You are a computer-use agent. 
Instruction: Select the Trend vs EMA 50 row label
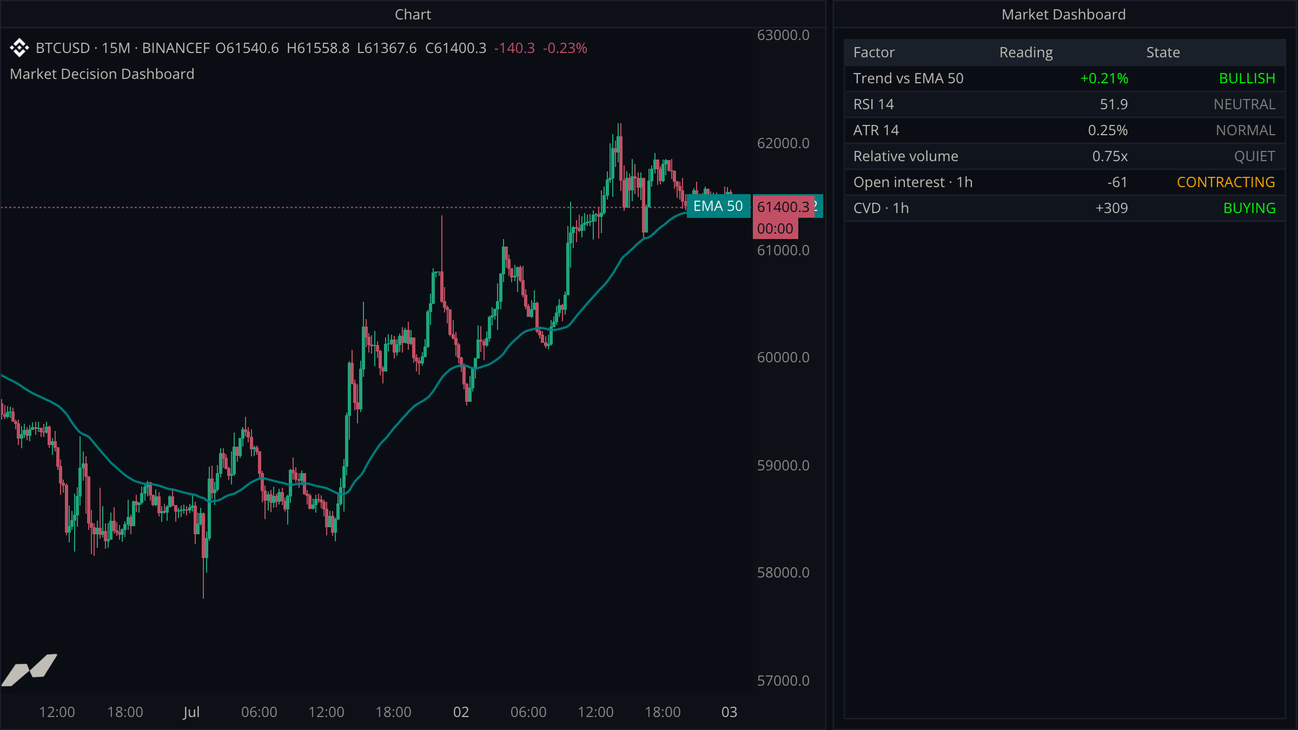point(908,78)
